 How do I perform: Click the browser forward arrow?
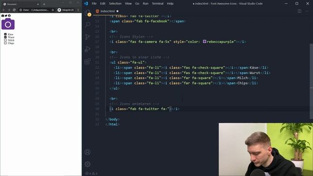click(x=9, y=10)
